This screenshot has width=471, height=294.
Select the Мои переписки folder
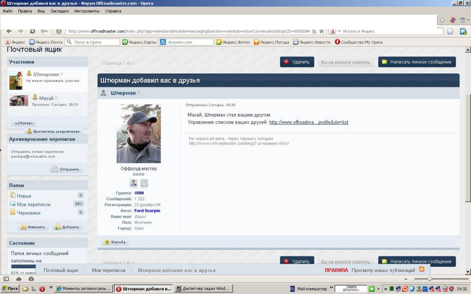point(34,204)
